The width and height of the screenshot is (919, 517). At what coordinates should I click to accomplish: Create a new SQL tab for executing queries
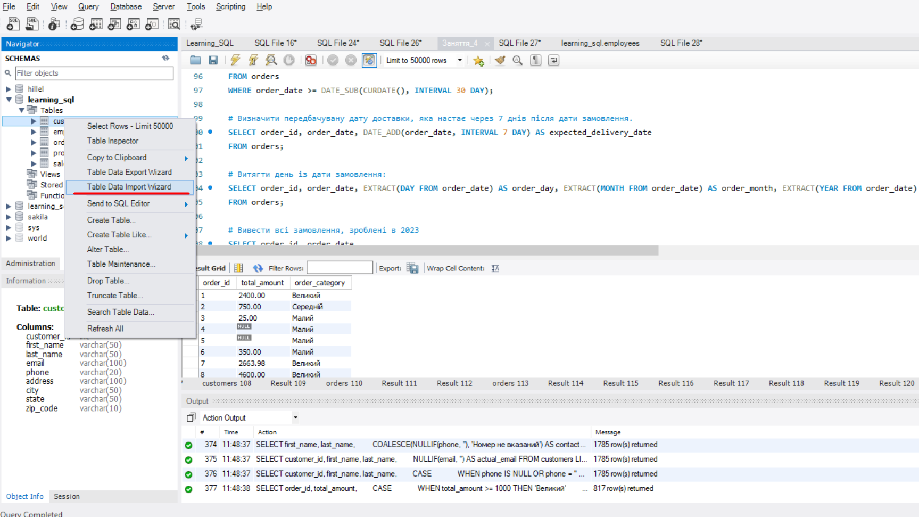pos(12,24)
